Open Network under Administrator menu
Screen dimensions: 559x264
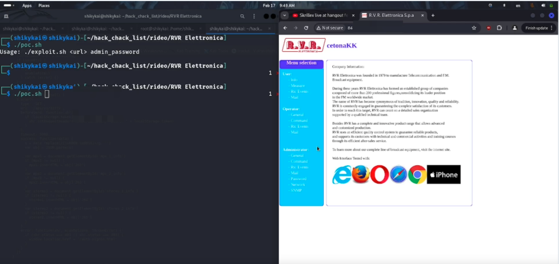[297, 184]
